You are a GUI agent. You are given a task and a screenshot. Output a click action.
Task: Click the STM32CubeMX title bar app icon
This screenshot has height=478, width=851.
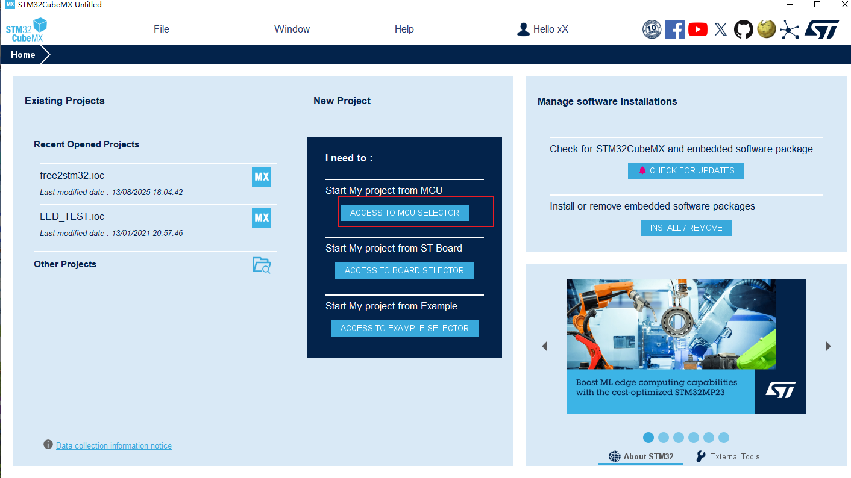point(10,5)
